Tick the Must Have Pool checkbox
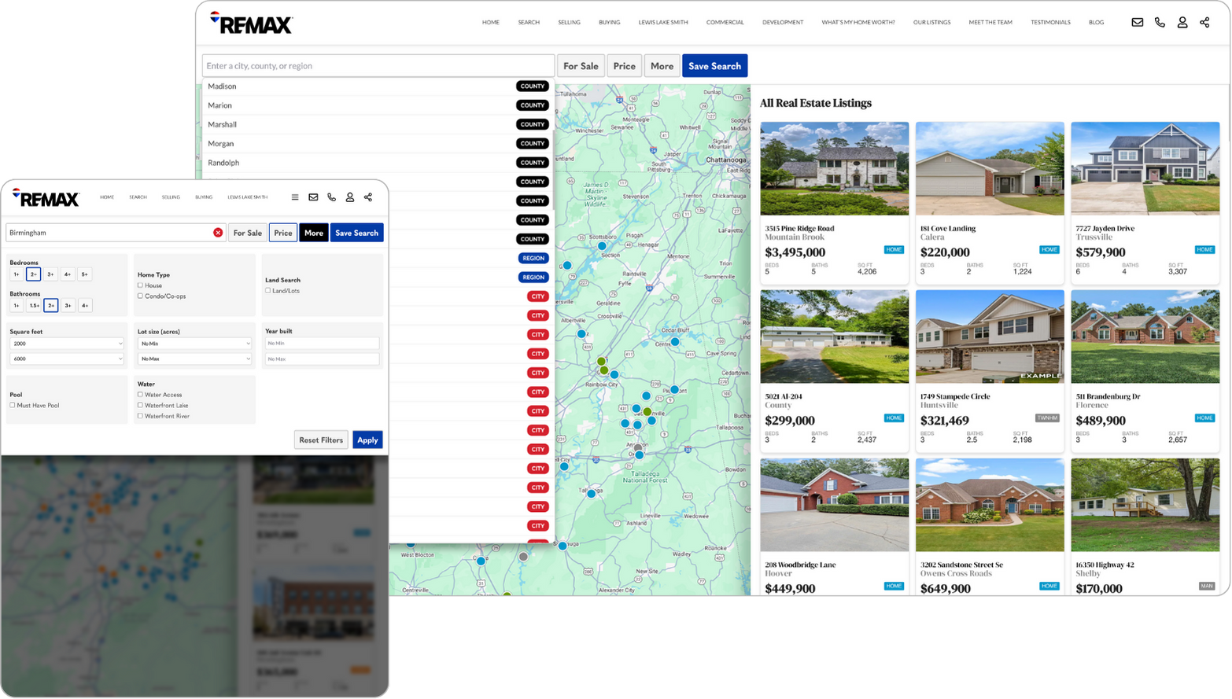The height and width of the screenshot is (699, 1232). pos(13,406)
